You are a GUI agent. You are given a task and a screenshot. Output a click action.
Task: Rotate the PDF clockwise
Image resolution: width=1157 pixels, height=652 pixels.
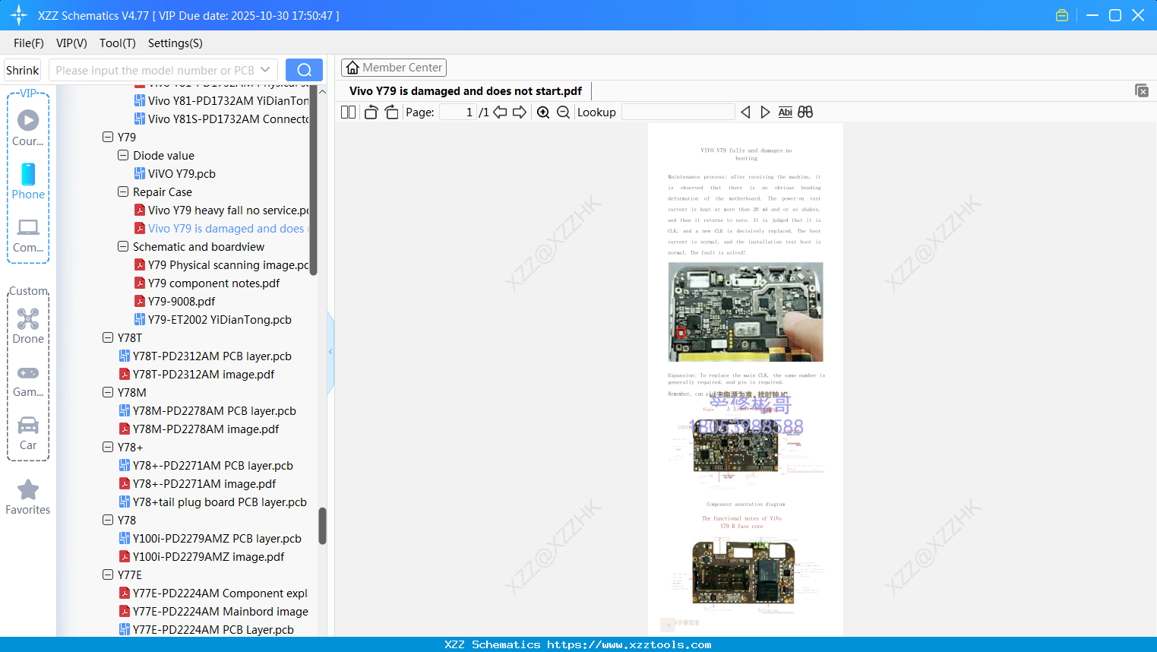coord(391,112)
